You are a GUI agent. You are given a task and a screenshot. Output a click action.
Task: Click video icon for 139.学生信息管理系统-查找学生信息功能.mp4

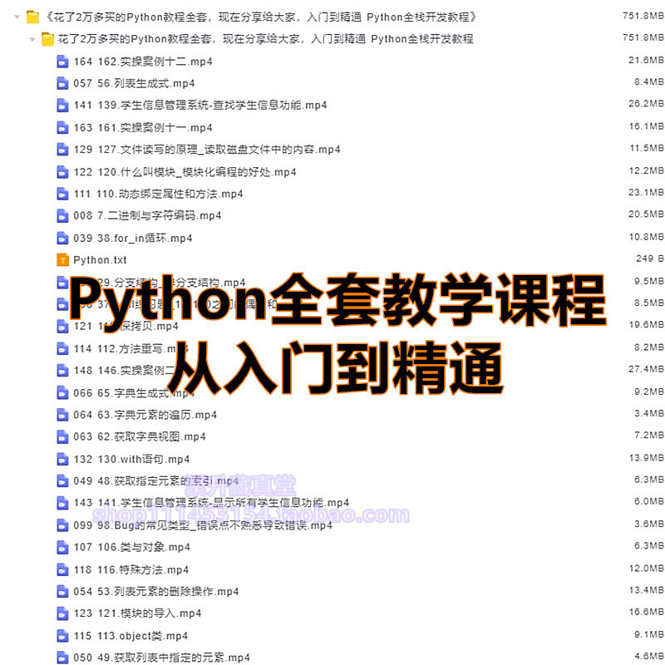point(62,106)
